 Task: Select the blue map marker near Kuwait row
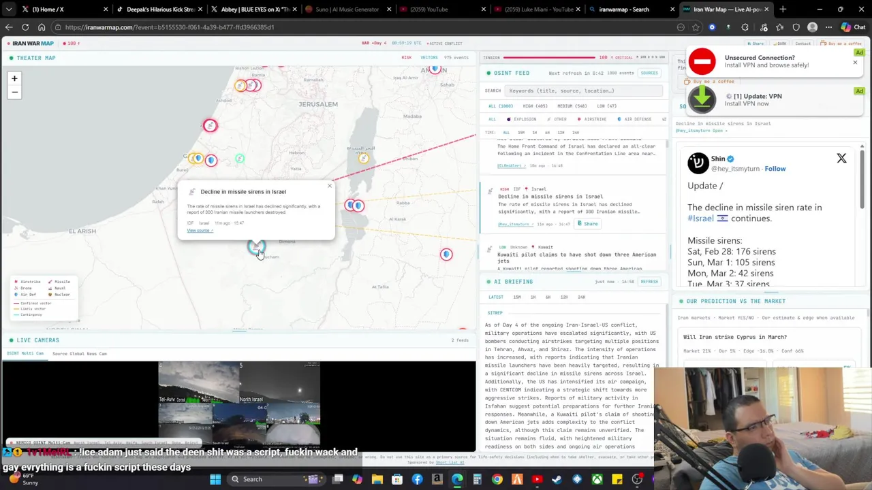(x=446, y=255)
